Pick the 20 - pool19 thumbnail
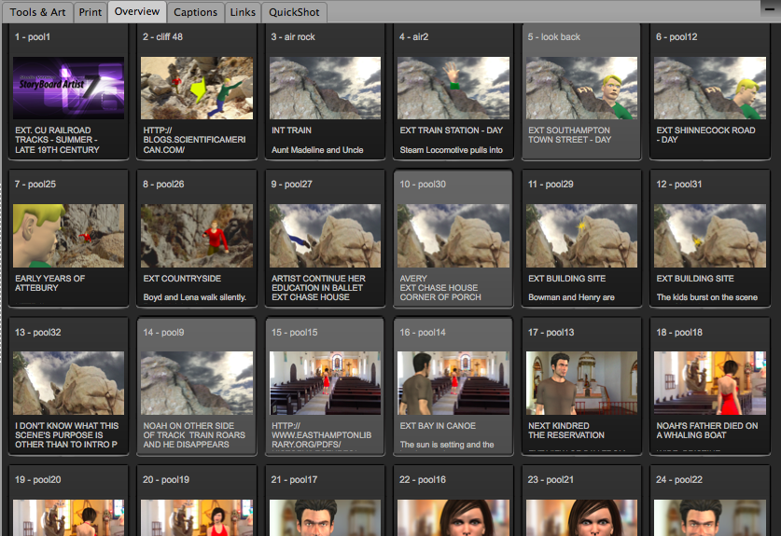Viewport: 781px width, 536px height. [197, 517]
